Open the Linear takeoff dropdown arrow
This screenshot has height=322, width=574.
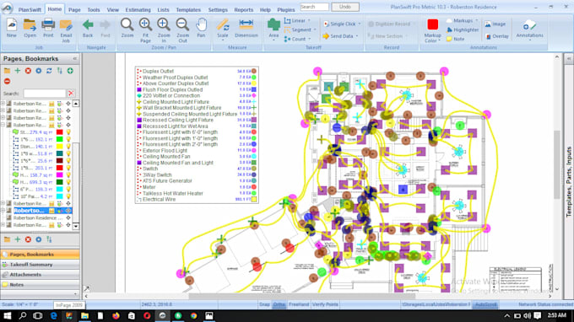tap(309, 21)
